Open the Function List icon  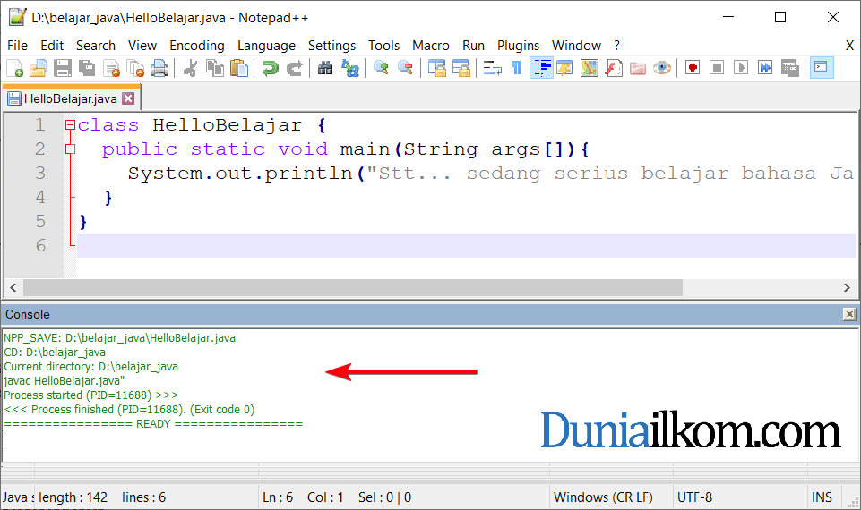click(x=614, y=68)
